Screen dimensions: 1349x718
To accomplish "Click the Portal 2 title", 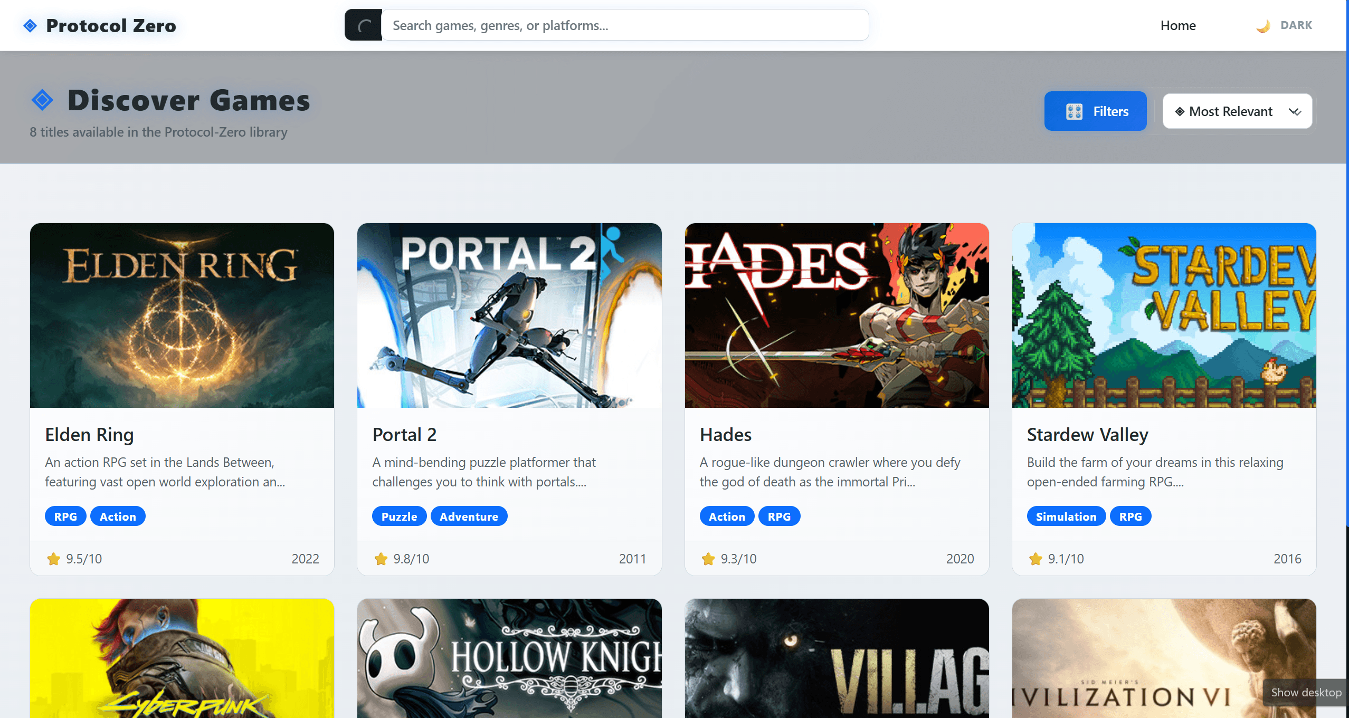I will (x=404, y=435).
